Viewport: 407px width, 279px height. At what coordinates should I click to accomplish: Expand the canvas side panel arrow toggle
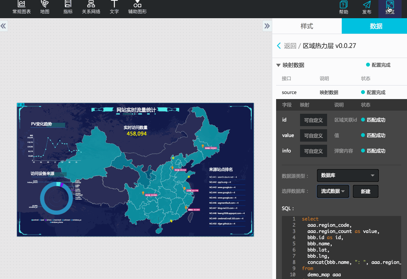coord(267,26)
